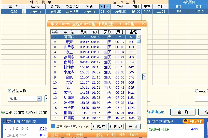Open the 欣旅游网一日游 link
208x138 pixels.
coord(158,129)
